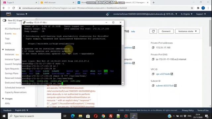Open Limits in the sidebar
The height and width of the screenshot is (119, 212).
tap(8, 43)
